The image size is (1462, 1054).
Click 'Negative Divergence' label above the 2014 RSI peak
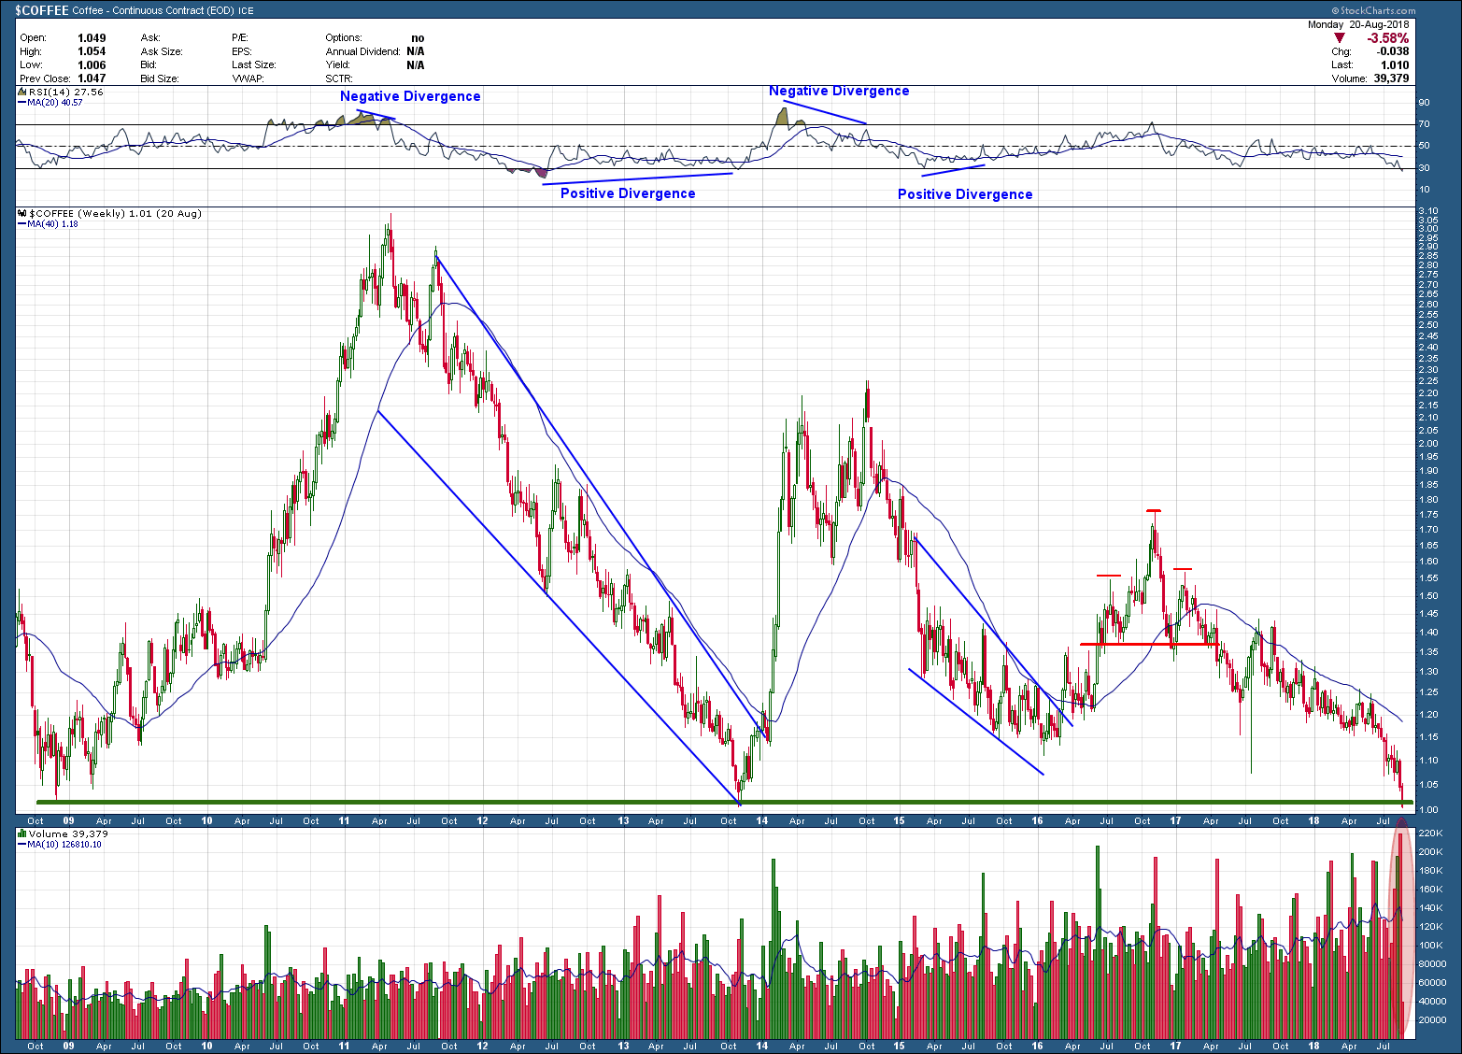(839, 91)
